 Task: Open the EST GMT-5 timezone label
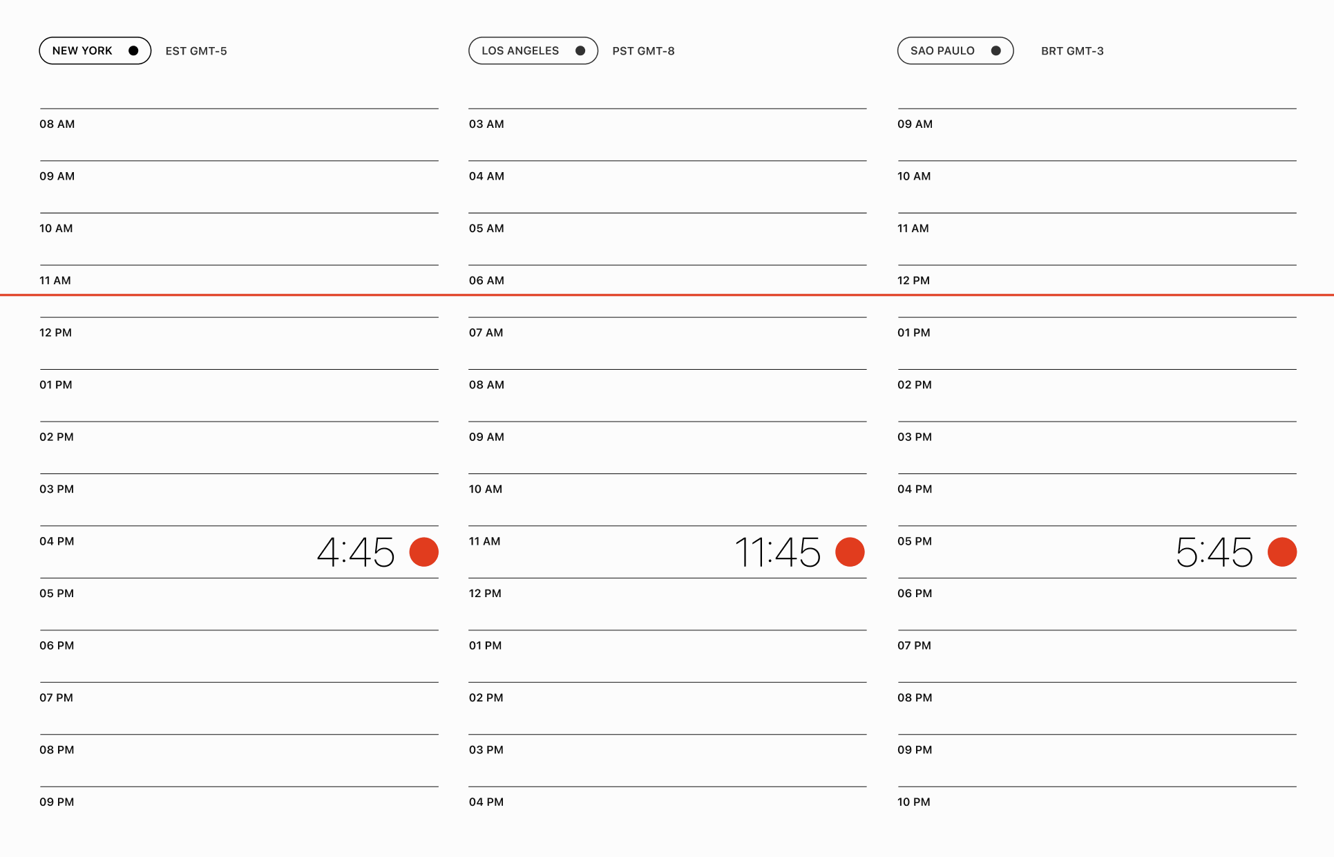pos(196,51)
